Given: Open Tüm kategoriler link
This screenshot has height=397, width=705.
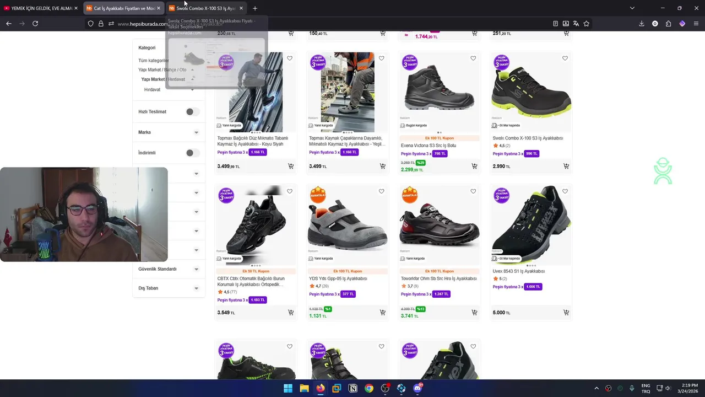Looking at the screenshot, I should (154, 61).
